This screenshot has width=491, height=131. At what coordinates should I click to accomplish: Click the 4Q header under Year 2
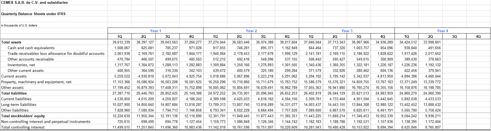point(287,36)
